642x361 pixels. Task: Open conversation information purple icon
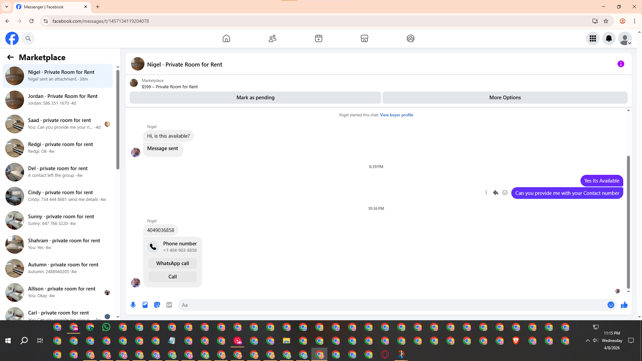tap(621, 64)
